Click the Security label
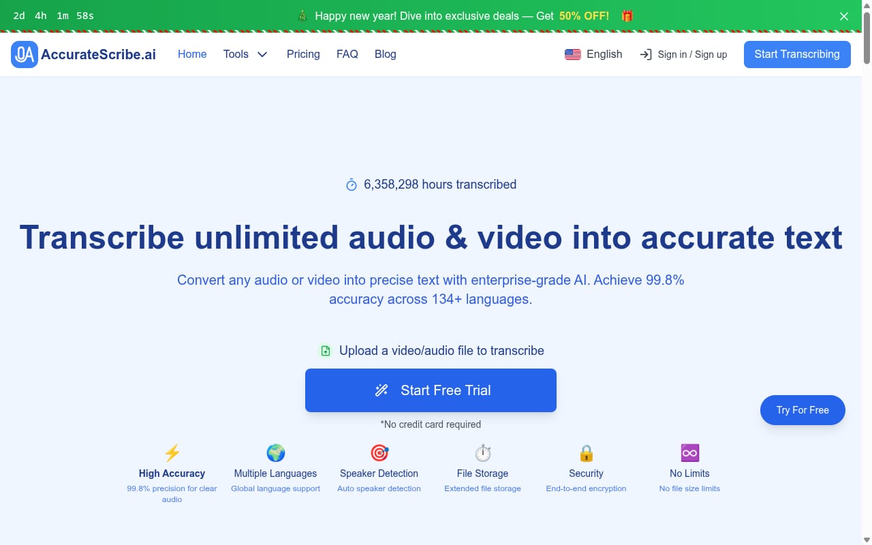Screen dimensions: 872x545 pyautogui.click(x=586, y=473)
